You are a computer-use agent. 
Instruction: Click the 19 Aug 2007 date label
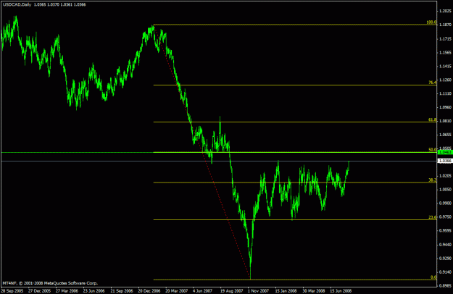coord(232,291)
